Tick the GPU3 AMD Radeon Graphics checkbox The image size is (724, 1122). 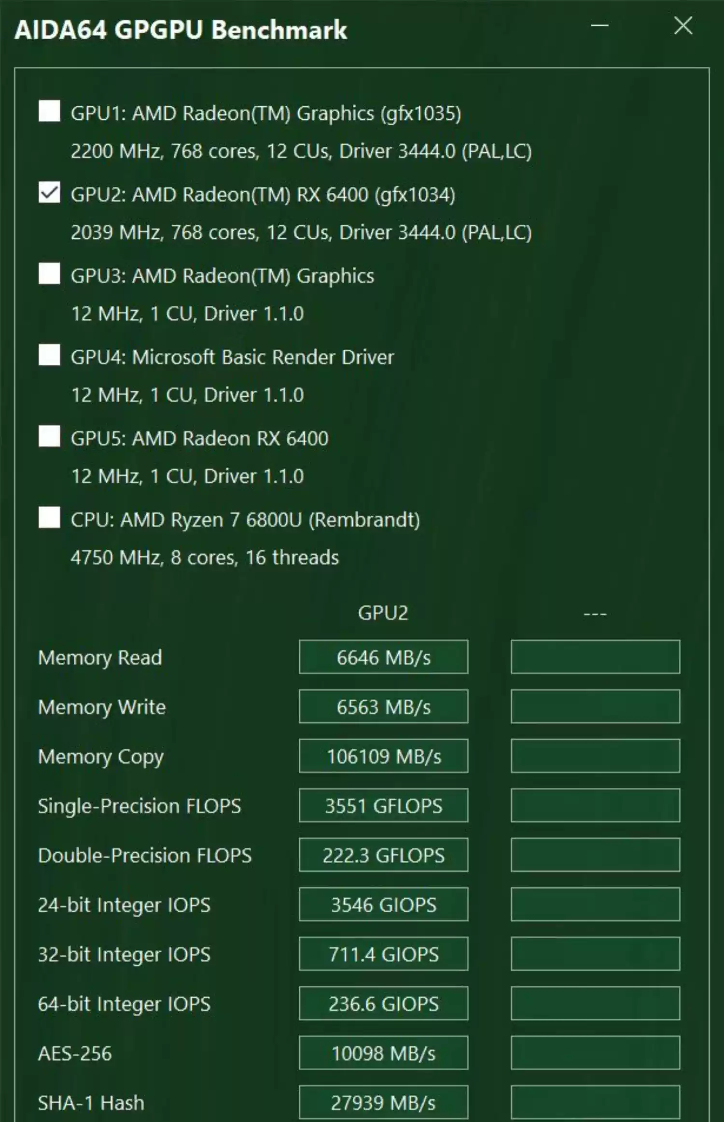pyautogui.click(x=49, y=274)
